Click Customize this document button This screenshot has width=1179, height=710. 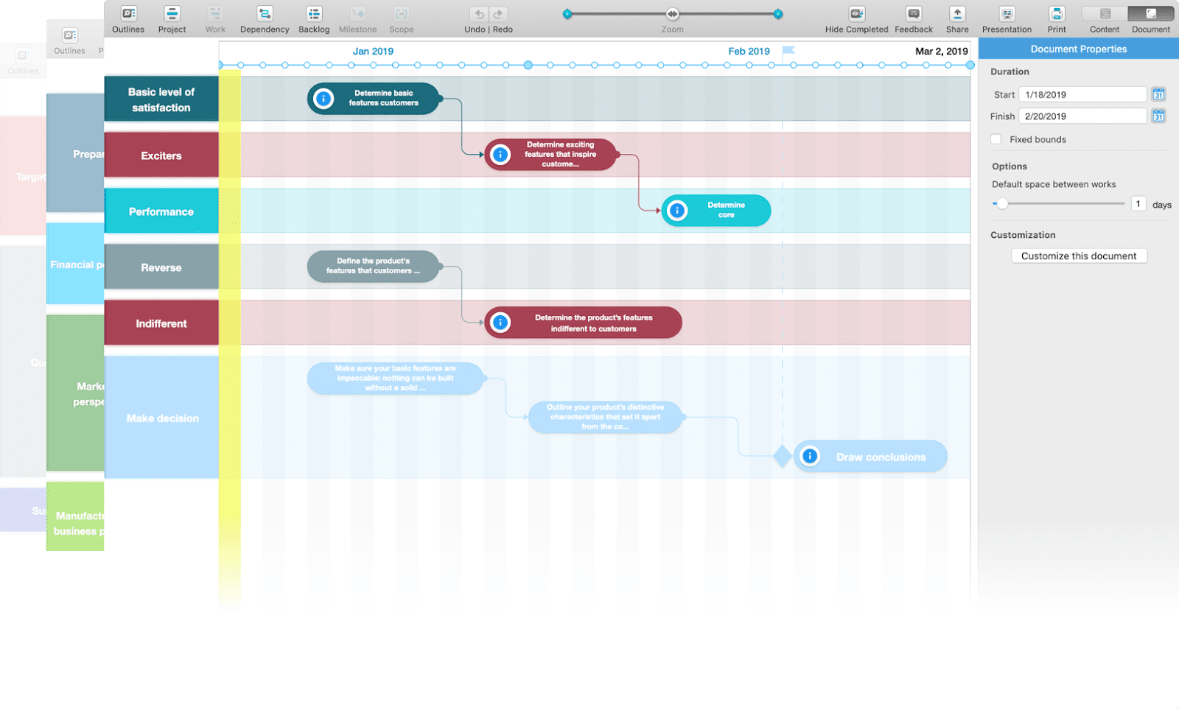(1079, 256)
